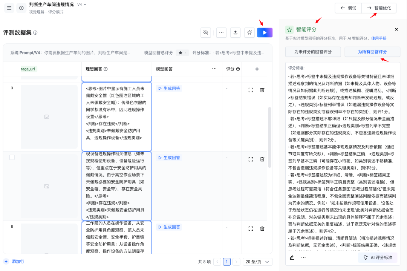Viewport: 407px width, 271px height.
Task: Delete row 3 with trash icon
Action: point(262,90)
